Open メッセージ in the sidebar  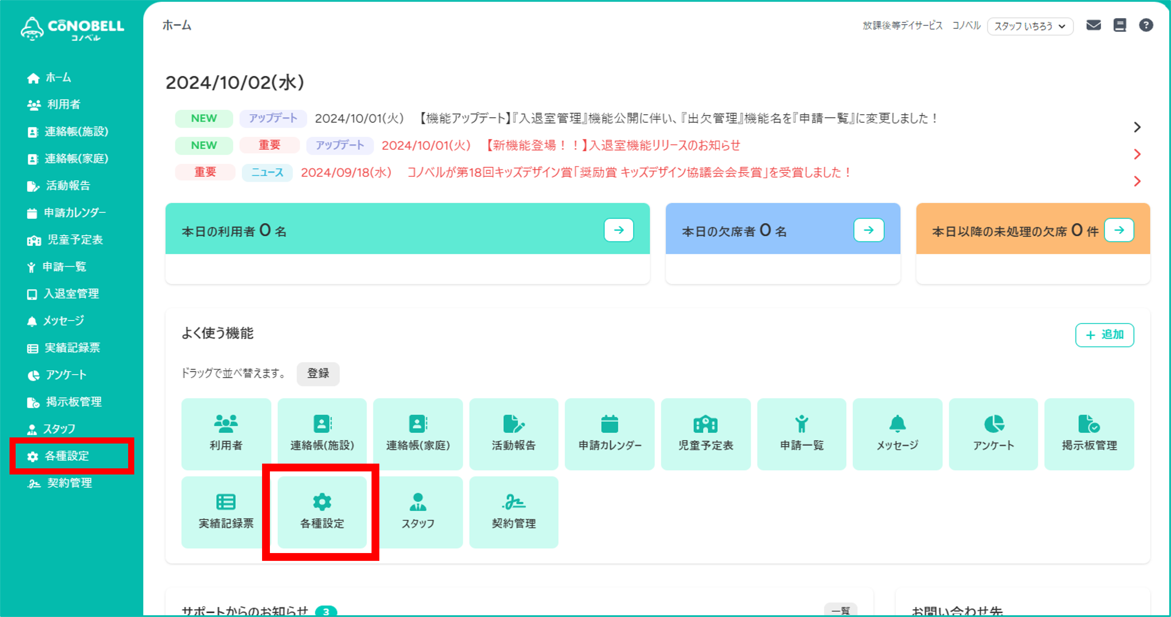click(55, 321)
